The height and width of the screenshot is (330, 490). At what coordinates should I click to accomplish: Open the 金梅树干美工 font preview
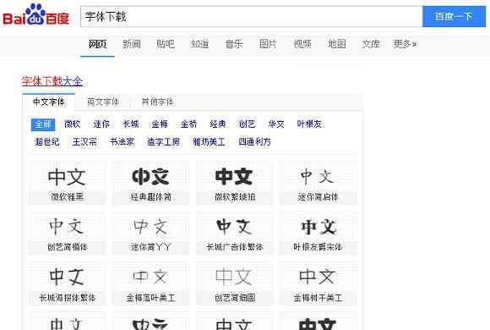click(318, 283)
